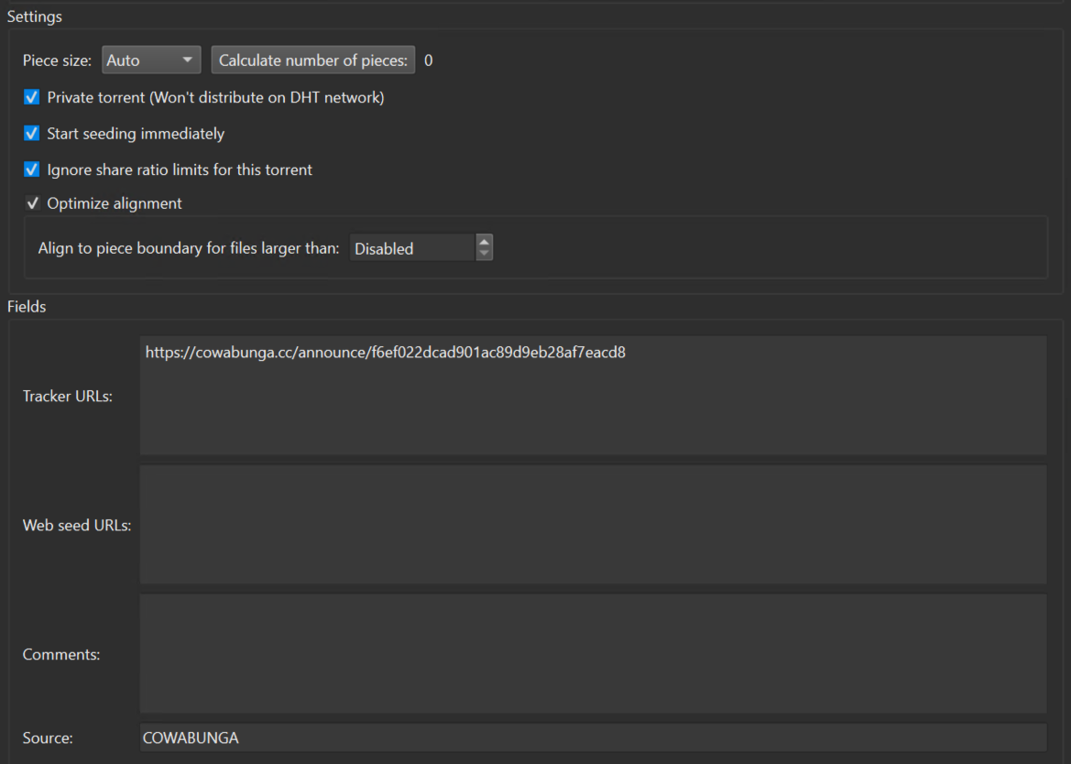Viewport: 1071px width, 764px height.
Task: Click Calculate number of pieces button
Action: 312,60
